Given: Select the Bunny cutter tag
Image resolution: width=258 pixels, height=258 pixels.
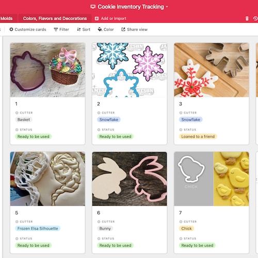Looking at the screenshot, I should 105,229.
